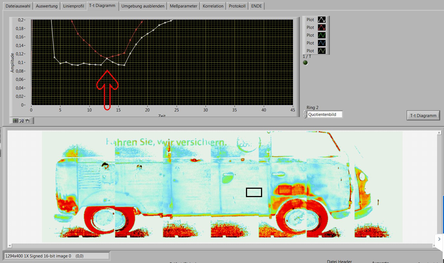This screenshot has width=444, height=263.
Task: Click the "Amplitude" y-axis label
Action: click(x=12, y=63)
